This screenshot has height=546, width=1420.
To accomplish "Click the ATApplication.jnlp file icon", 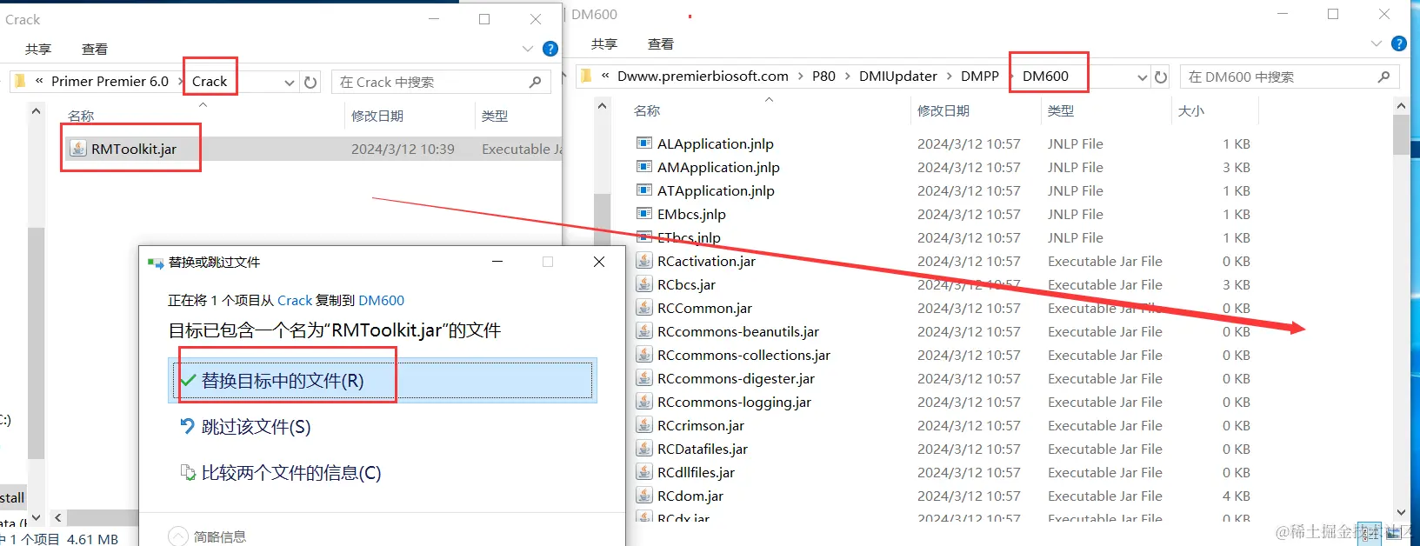I will [644, 190].
